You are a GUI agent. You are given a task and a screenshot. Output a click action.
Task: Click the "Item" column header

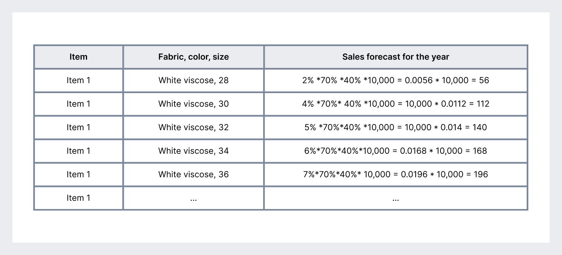coord(79,57)
